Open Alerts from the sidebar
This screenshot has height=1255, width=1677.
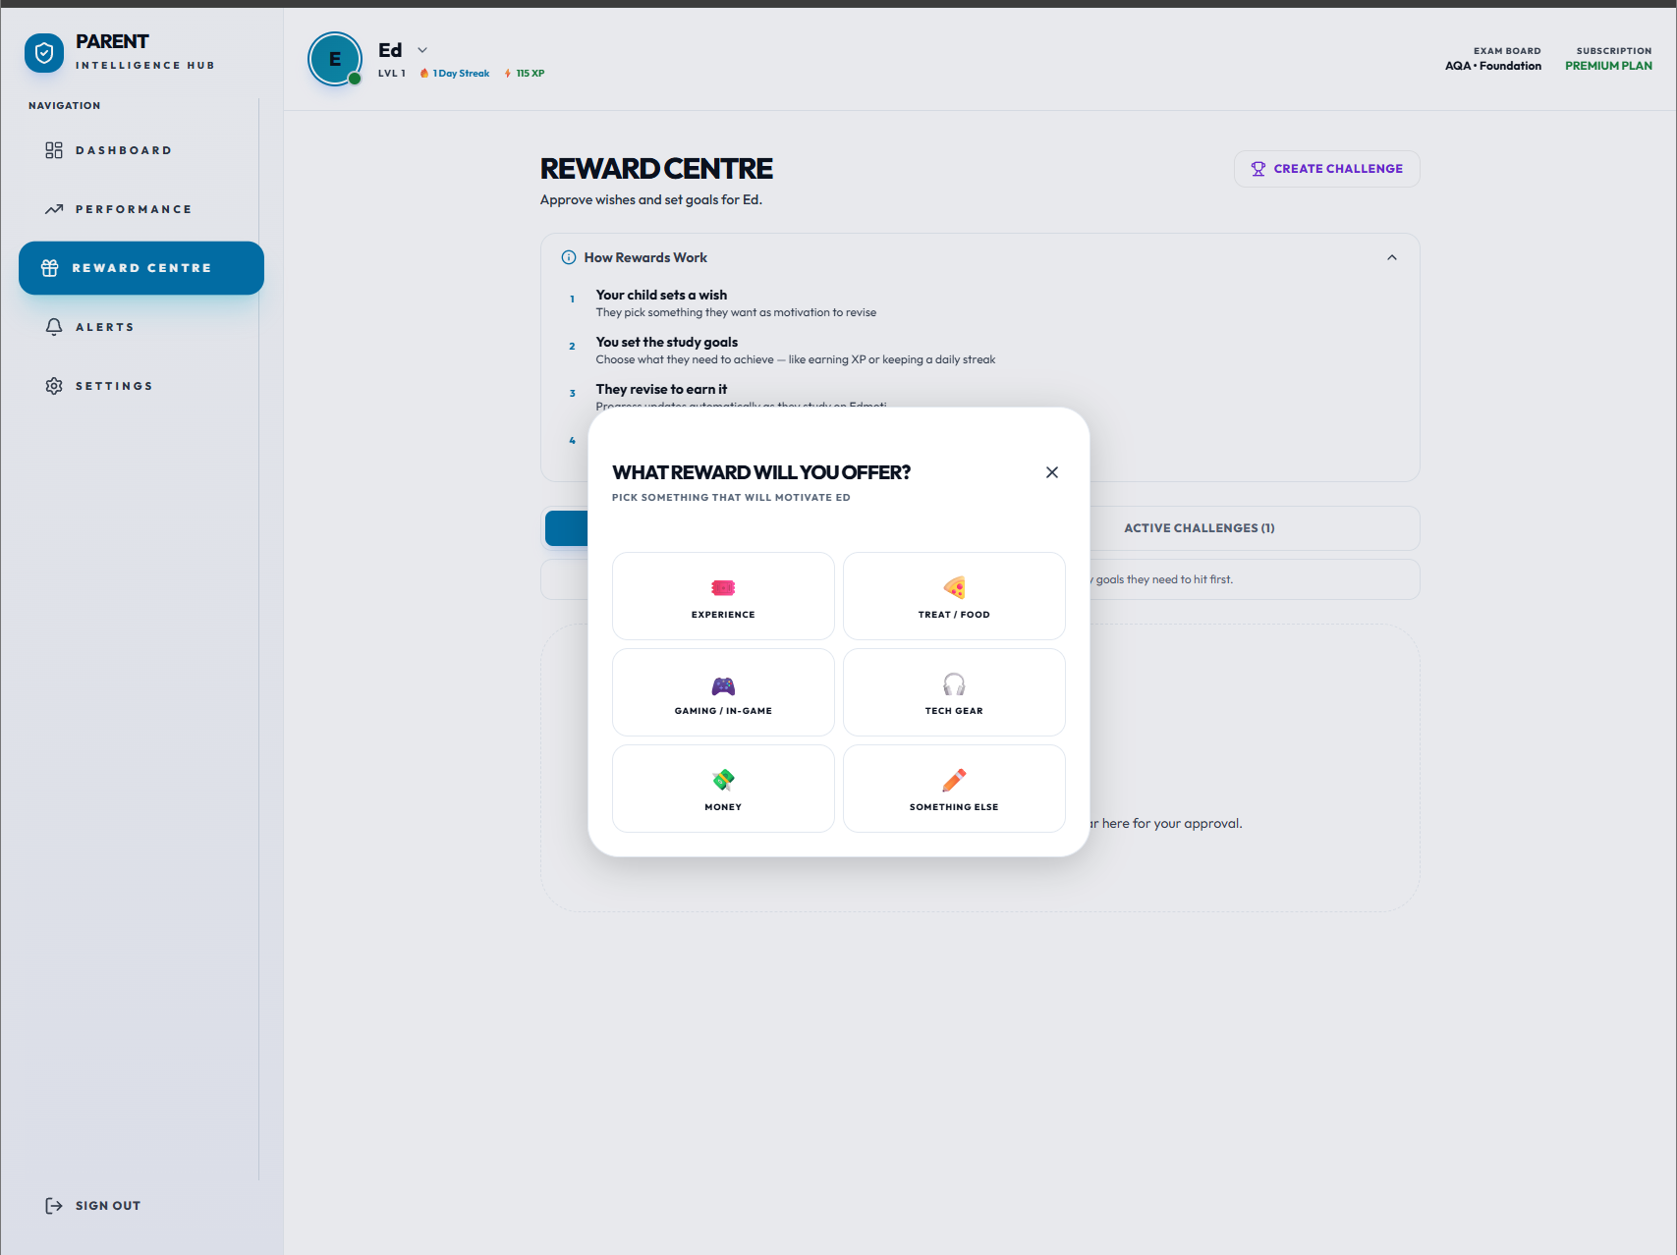point(104,327)
